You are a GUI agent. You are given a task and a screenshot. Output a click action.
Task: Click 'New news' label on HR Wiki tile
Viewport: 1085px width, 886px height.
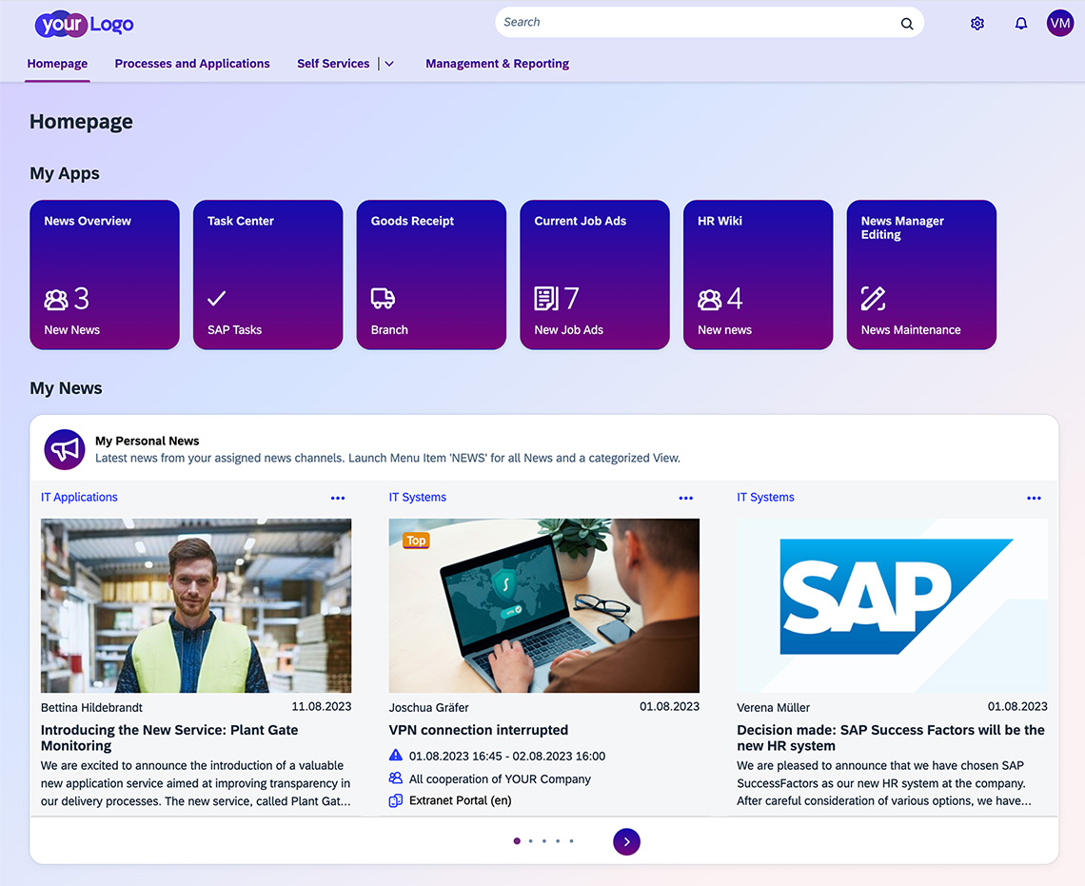(x=724, y=330)
